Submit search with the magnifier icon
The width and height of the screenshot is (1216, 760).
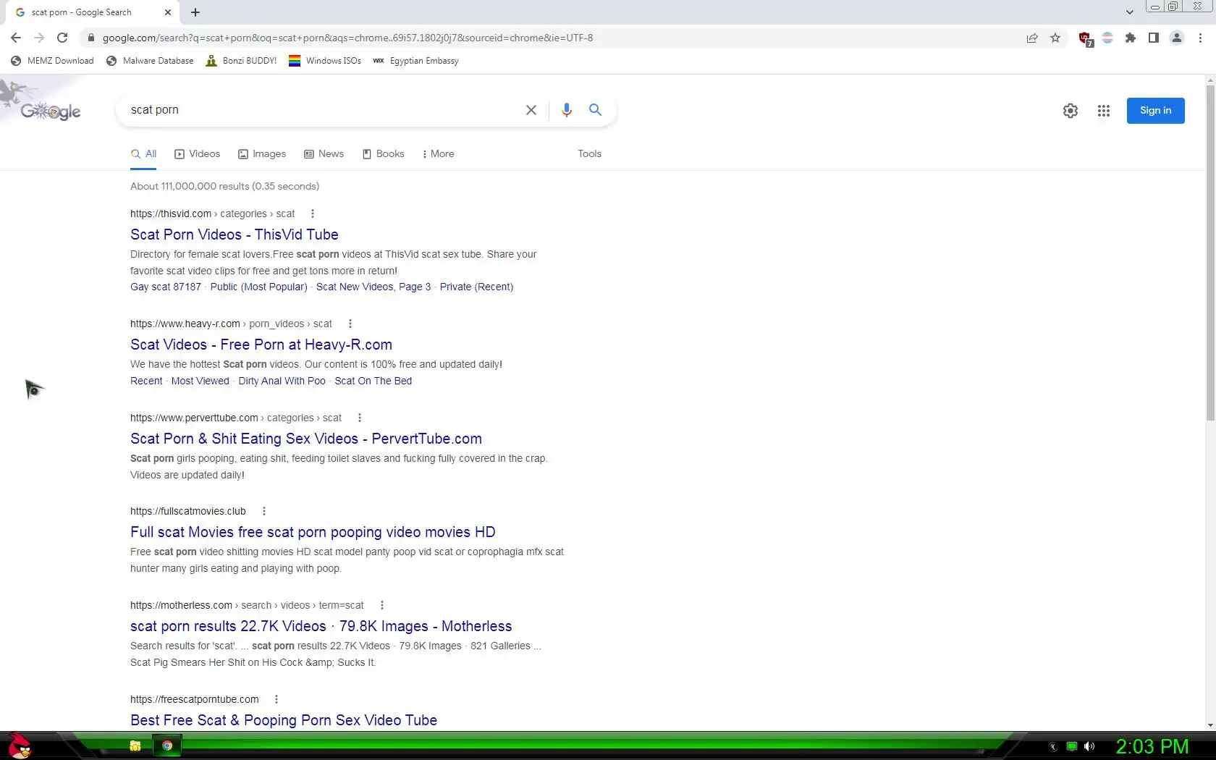(595, 110)
